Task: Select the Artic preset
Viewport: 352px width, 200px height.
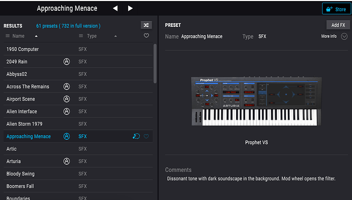Action: tap(78, 149)
